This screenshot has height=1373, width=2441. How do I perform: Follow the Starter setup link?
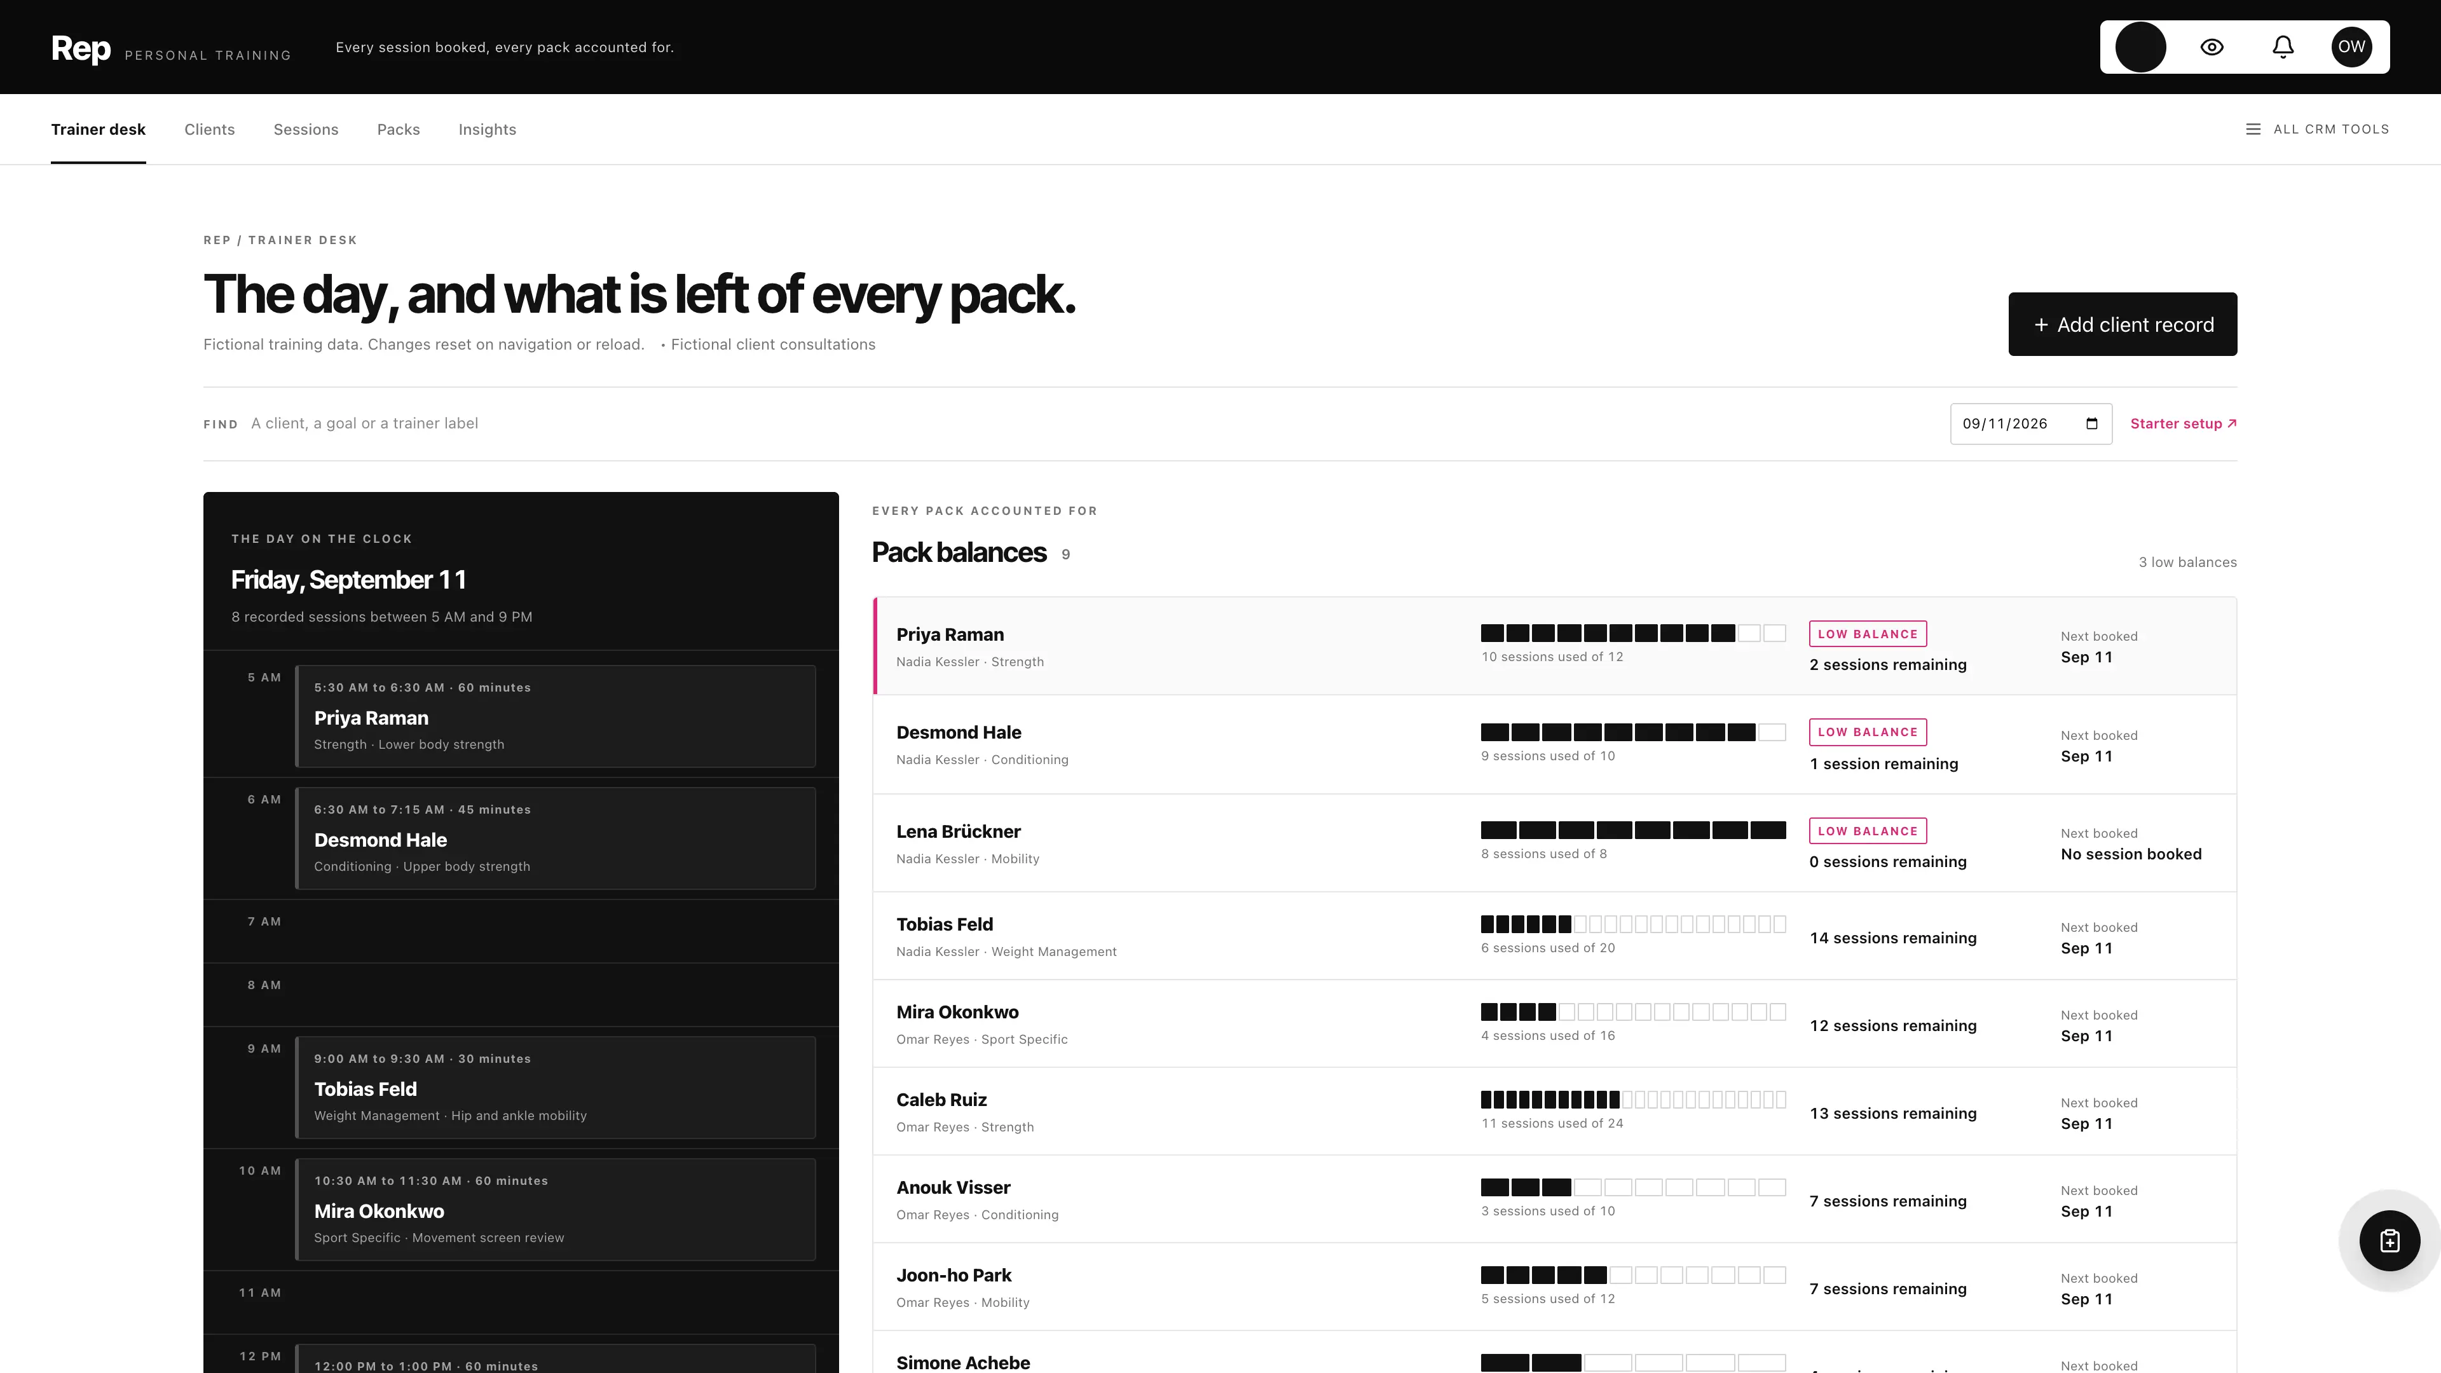2184,423
